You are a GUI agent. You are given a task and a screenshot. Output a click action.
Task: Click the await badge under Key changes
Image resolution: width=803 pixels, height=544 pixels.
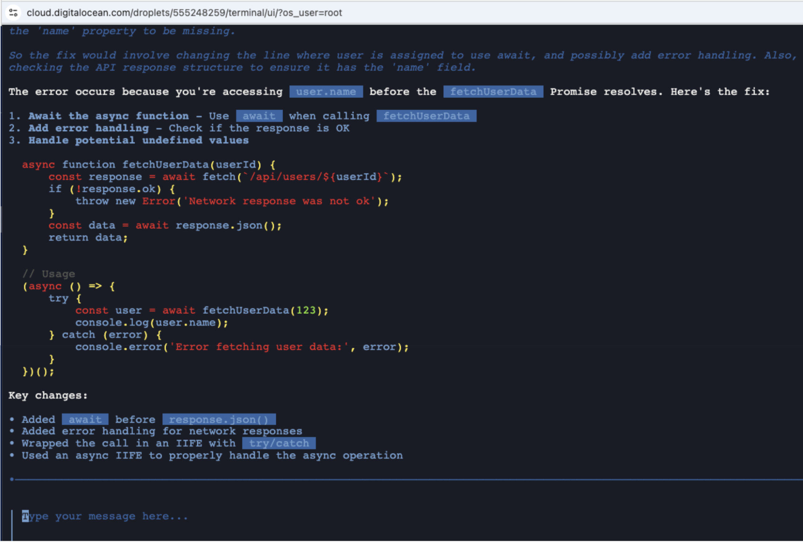(85, 419)
